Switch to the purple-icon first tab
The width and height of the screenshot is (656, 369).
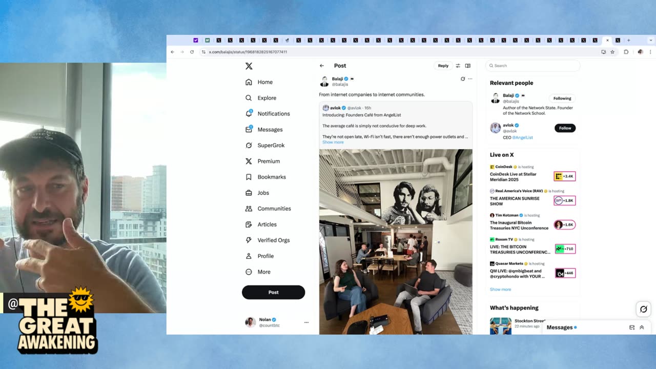[196, 40]
